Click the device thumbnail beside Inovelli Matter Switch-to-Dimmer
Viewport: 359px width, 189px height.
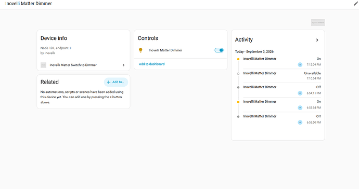(x=43, y=65)
